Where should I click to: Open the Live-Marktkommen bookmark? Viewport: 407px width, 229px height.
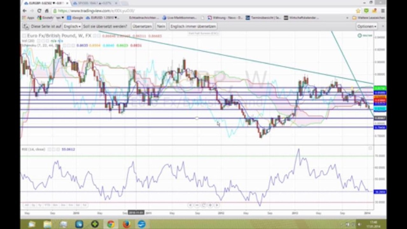click(179, 18)
